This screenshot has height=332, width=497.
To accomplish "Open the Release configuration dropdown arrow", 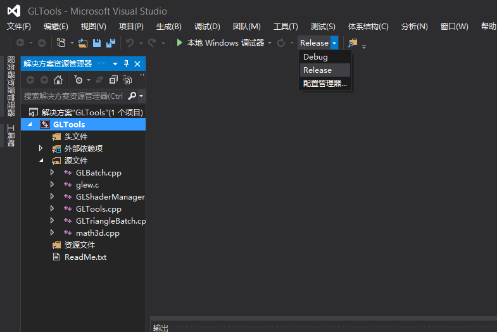I will (334, 43).
